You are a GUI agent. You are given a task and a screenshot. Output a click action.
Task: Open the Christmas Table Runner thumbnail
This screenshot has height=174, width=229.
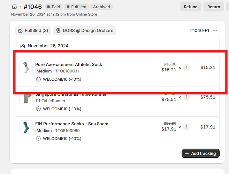tap(26, 97)
